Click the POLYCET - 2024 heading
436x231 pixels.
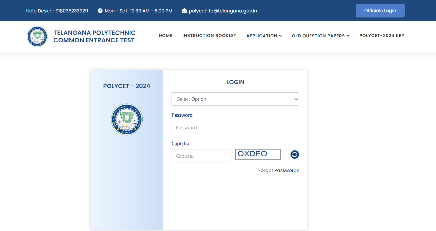[127, 86]
